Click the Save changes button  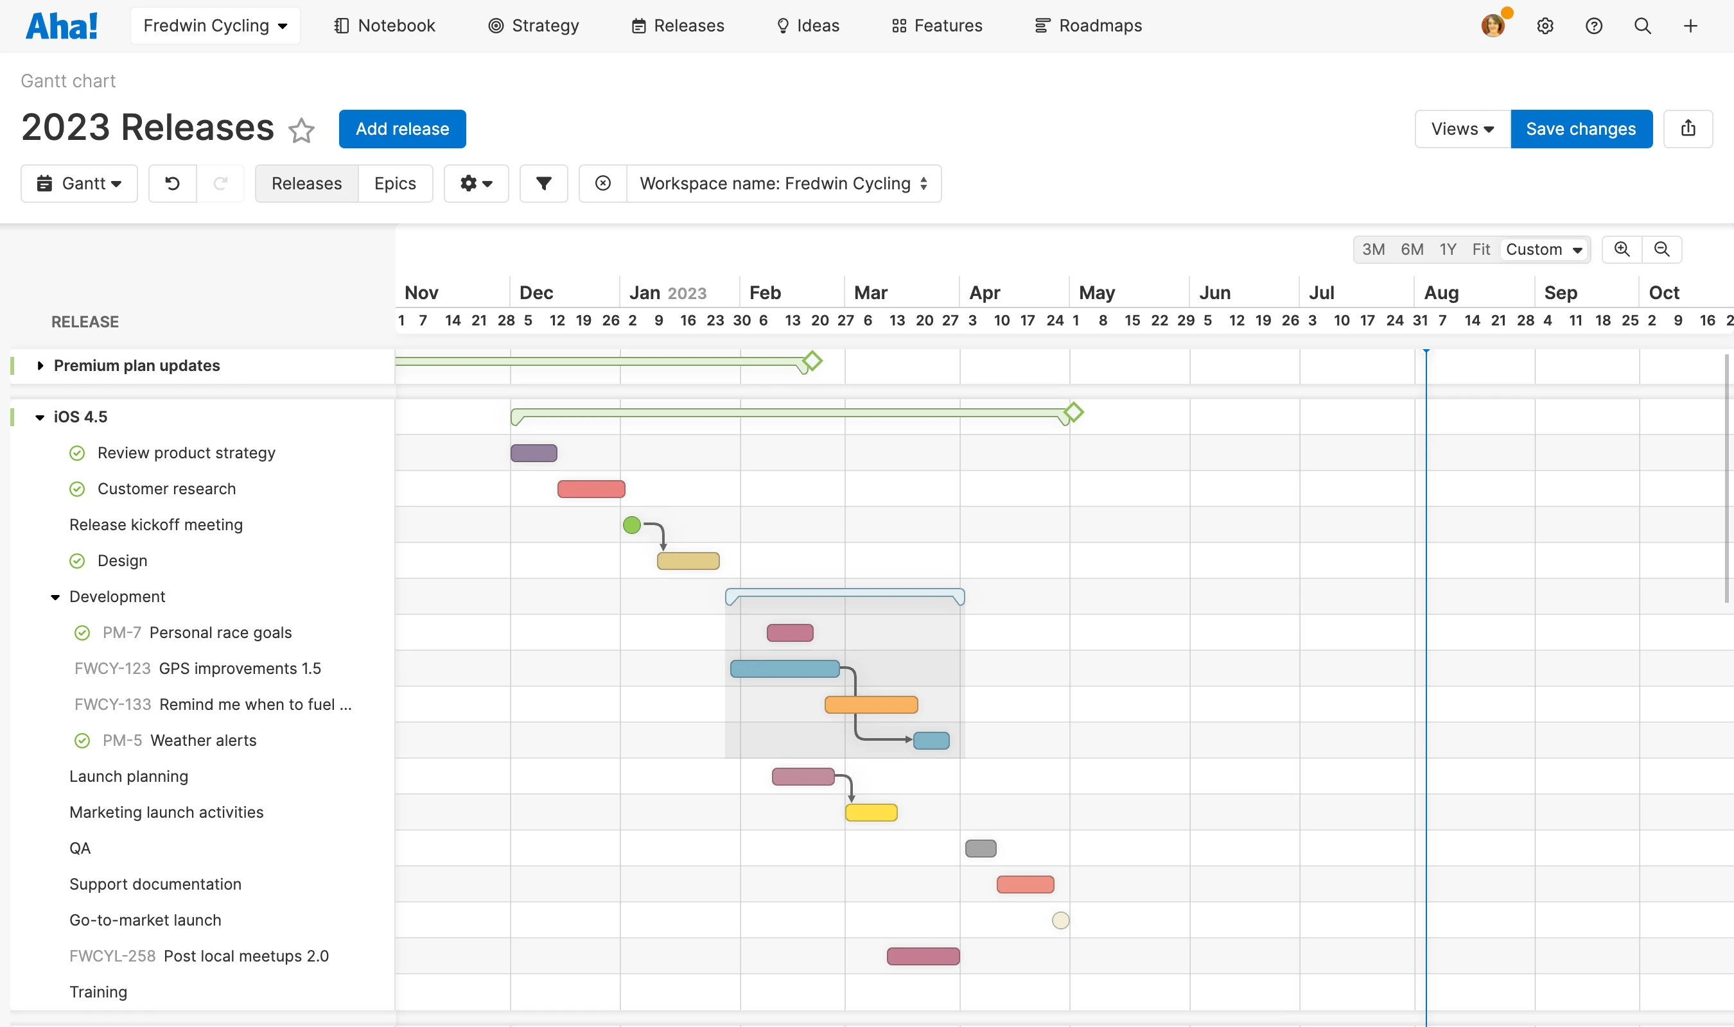click(x=1581, y=129)
